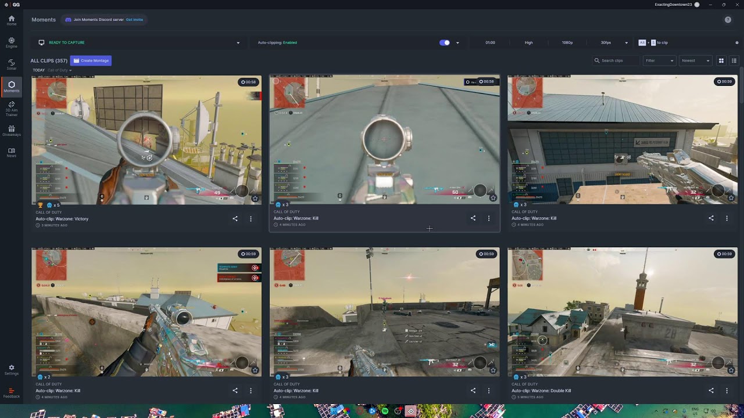Open the Engine section in sidebar
Viewport: 744px width, 418px height.
point(12,42)
